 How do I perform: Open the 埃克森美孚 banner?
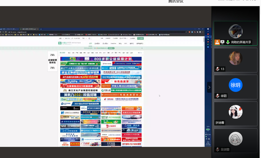click(x=121, y=81)
